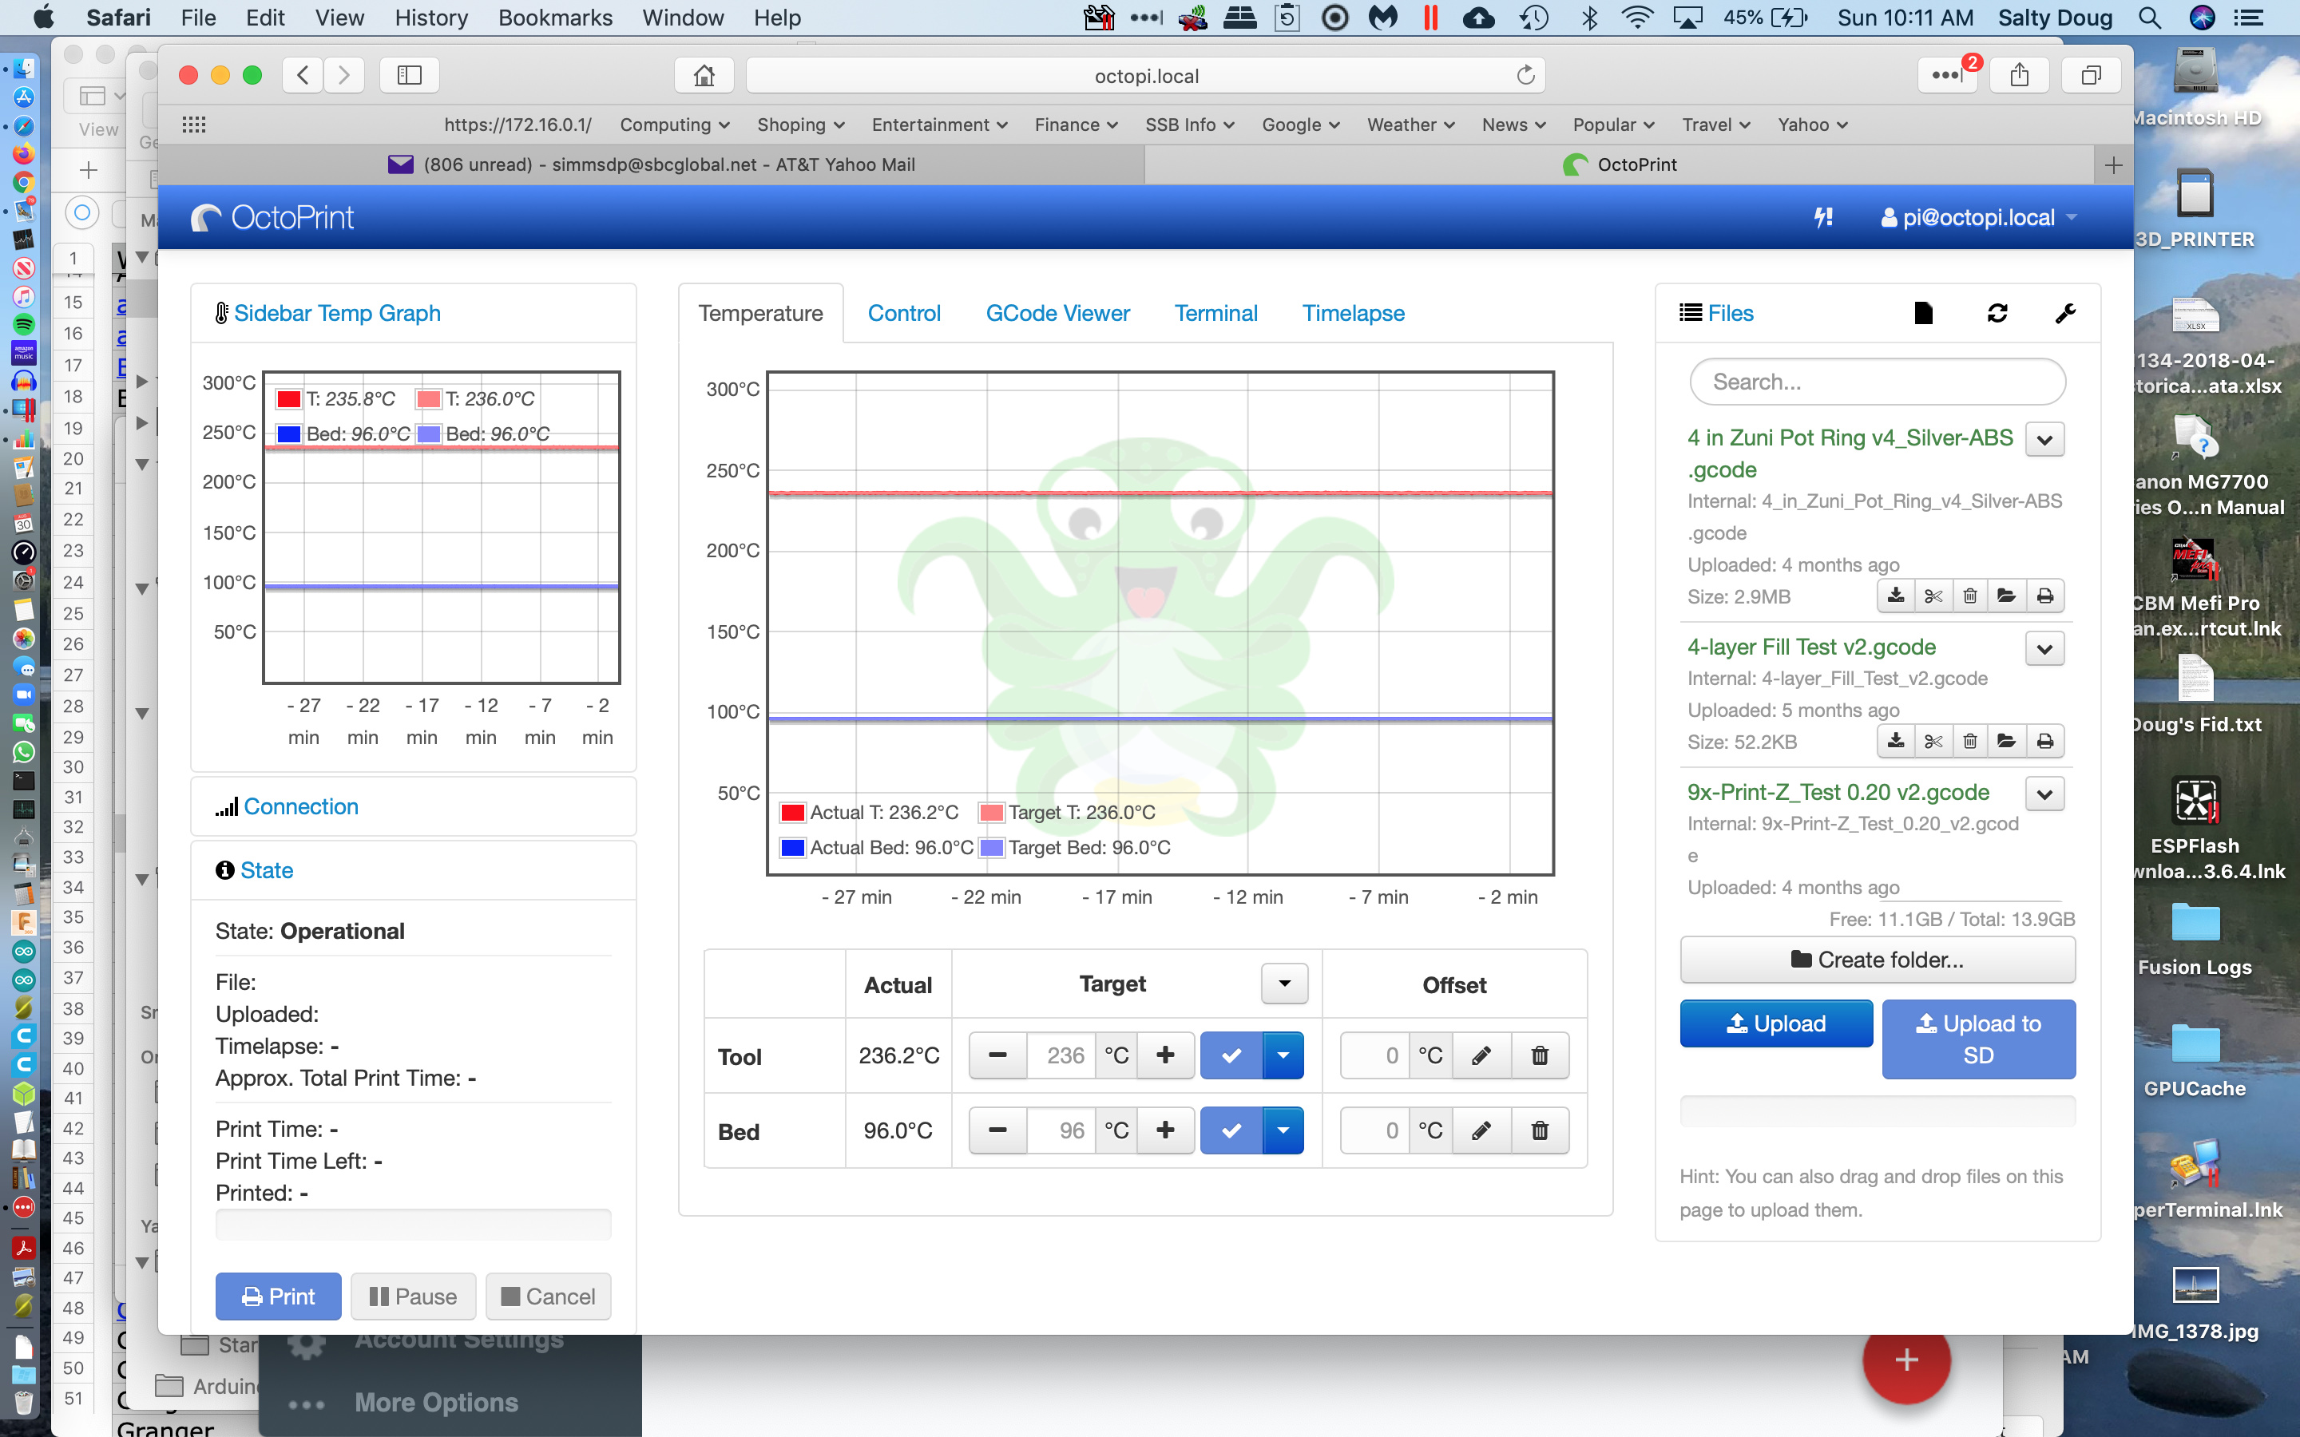
Task: Download 4-layer Fill Test v2.gcode
Action: point(1895,742)
